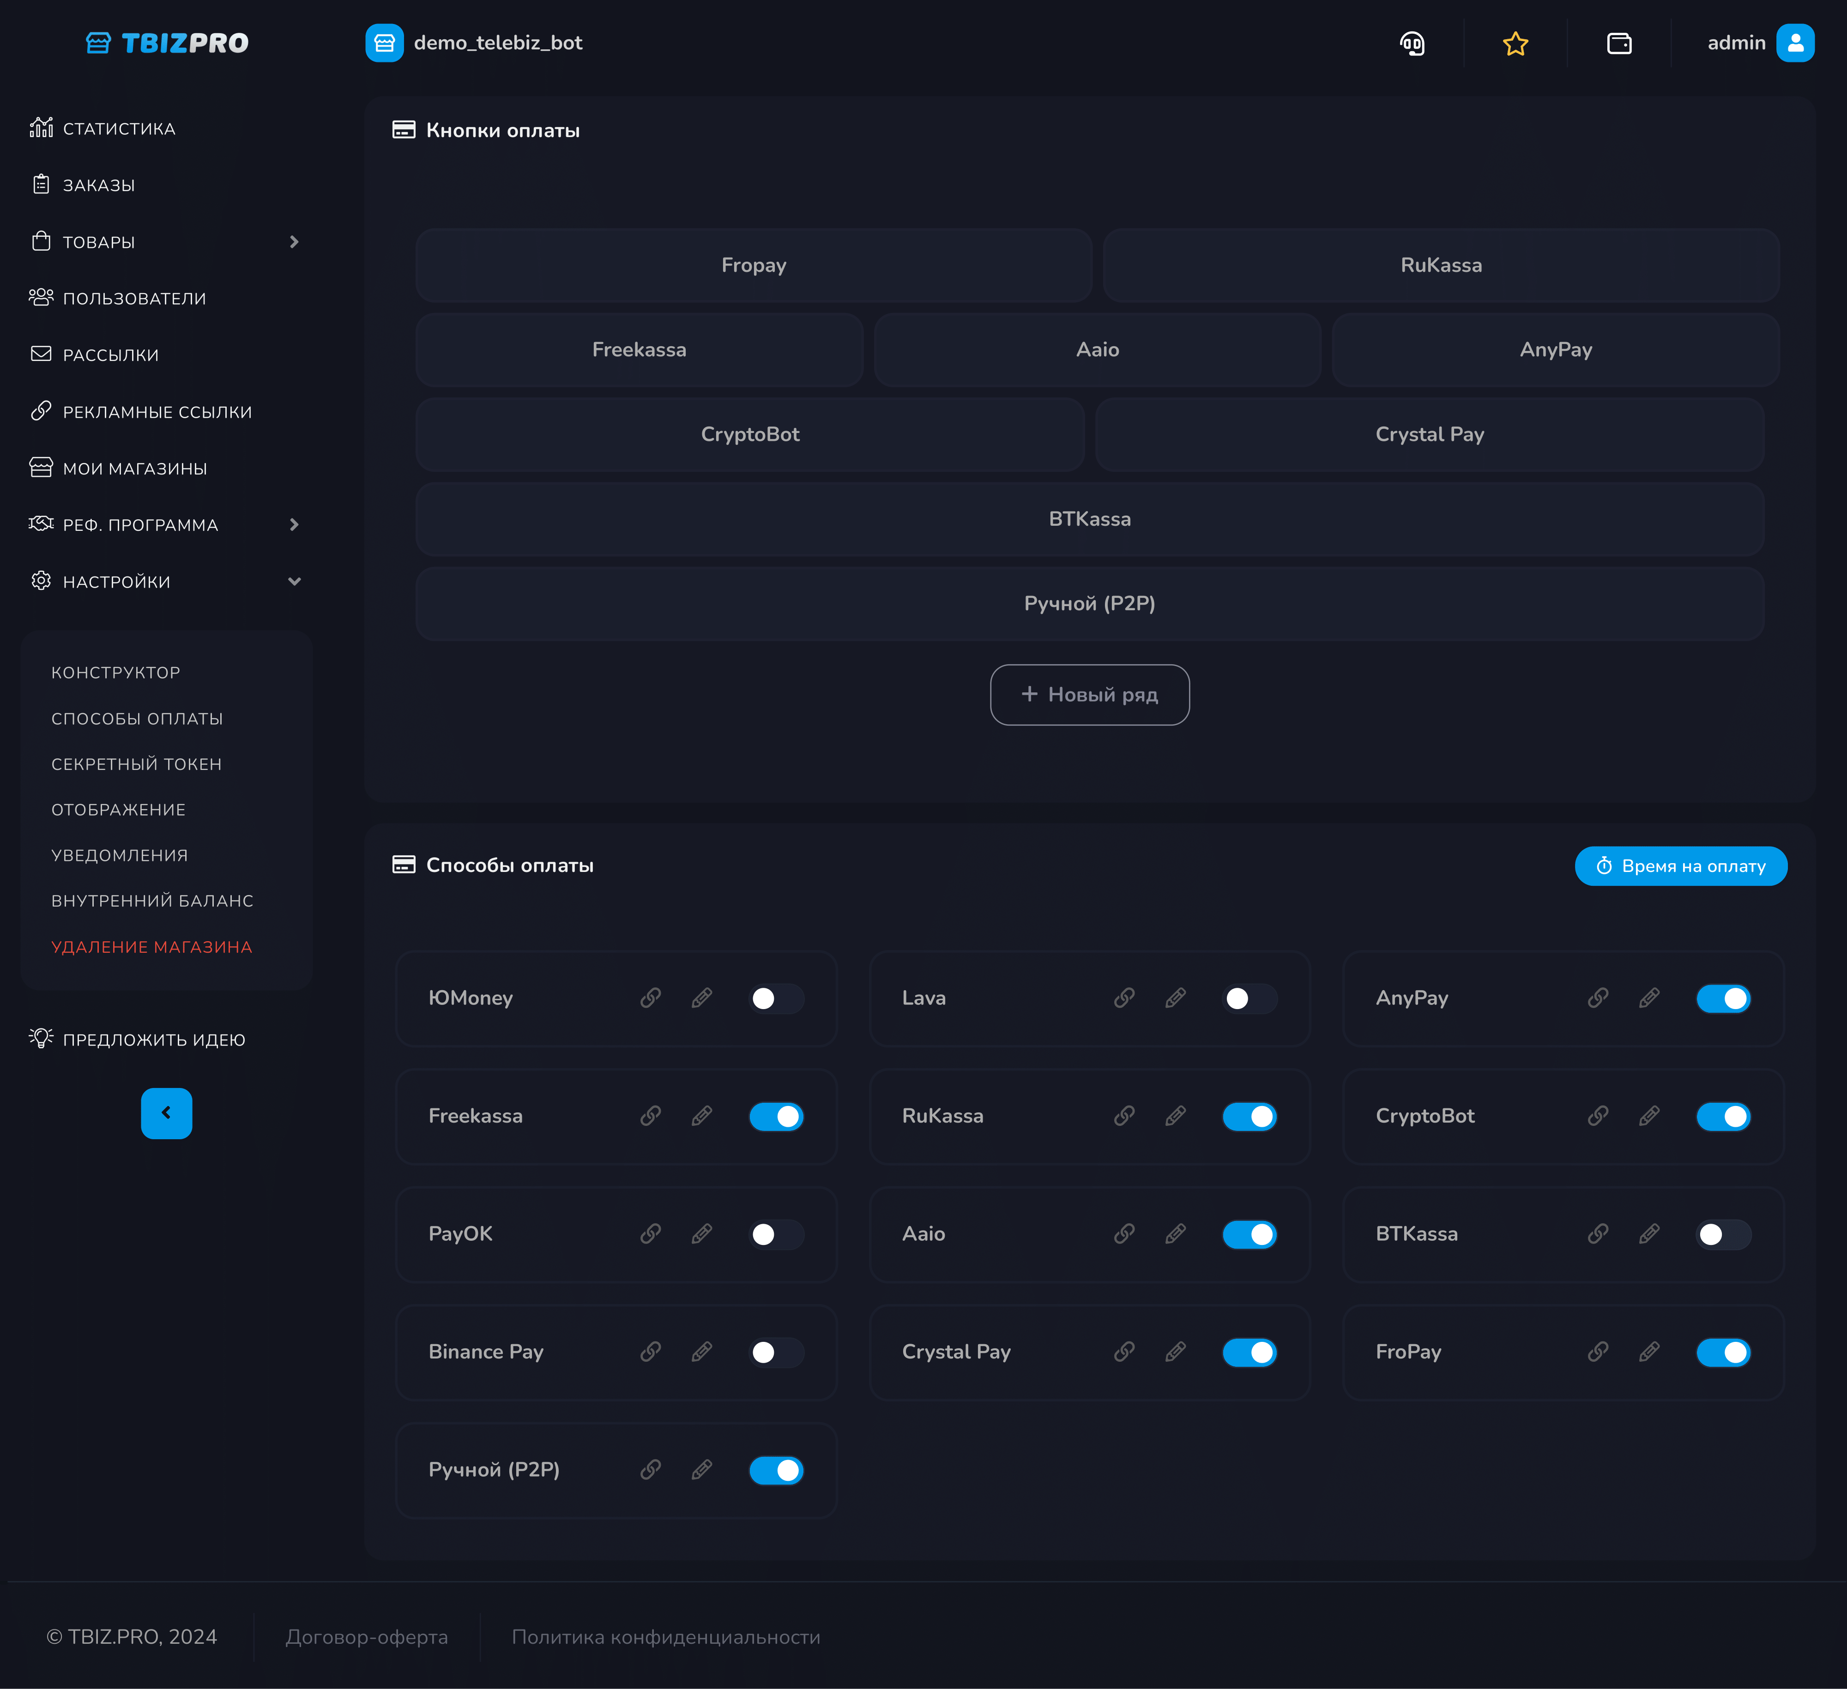
Task: Disable the Freekassa payment toggle
Action: tap(776, 1117)
